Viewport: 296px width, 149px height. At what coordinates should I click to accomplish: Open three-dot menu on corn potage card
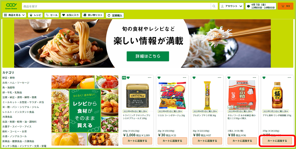point(184,78)
